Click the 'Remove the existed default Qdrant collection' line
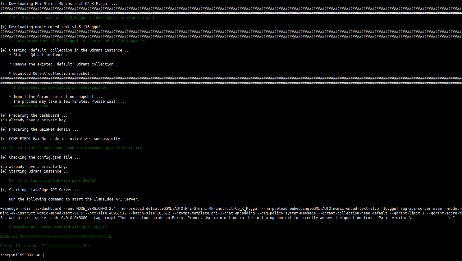The image size is (462, 261). pos(65,64)
